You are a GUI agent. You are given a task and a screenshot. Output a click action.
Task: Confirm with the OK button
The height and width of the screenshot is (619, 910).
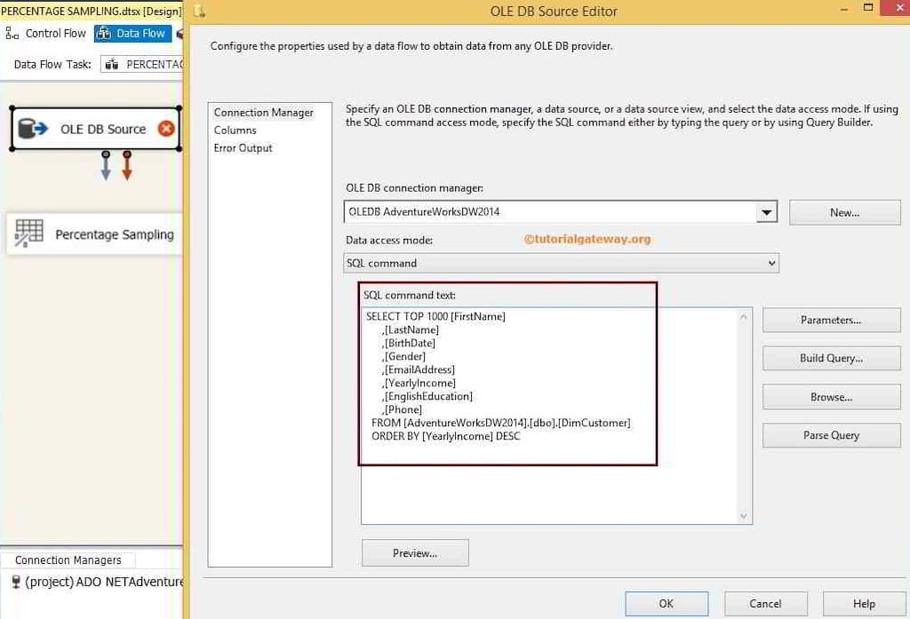(667, 604)
